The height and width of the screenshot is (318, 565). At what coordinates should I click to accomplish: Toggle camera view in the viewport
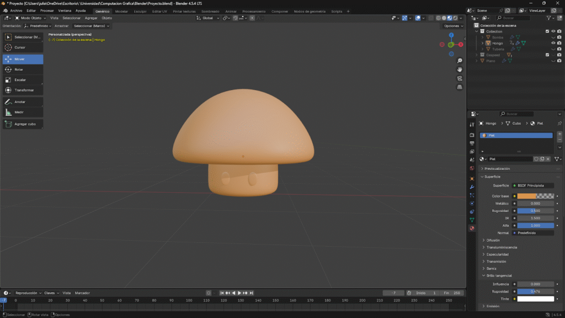pos(460,78)
